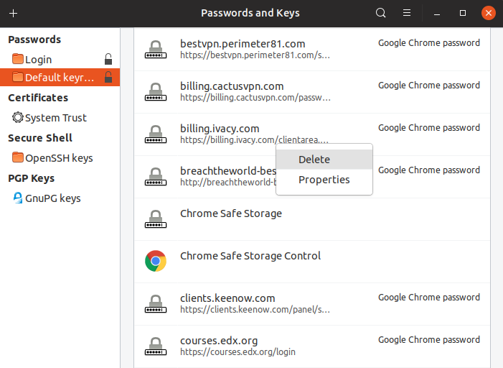The height and width of the screenshot is (368, 503).
Task: Maximize the Passwords and Keys window
Action: click(463, 13)
